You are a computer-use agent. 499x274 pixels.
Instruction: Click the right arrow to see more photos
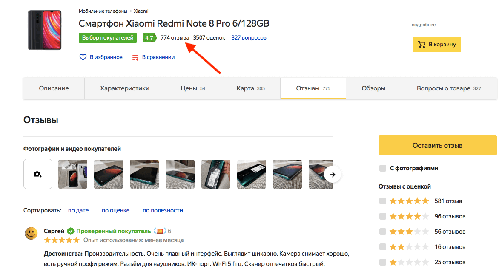click(333, 174)
